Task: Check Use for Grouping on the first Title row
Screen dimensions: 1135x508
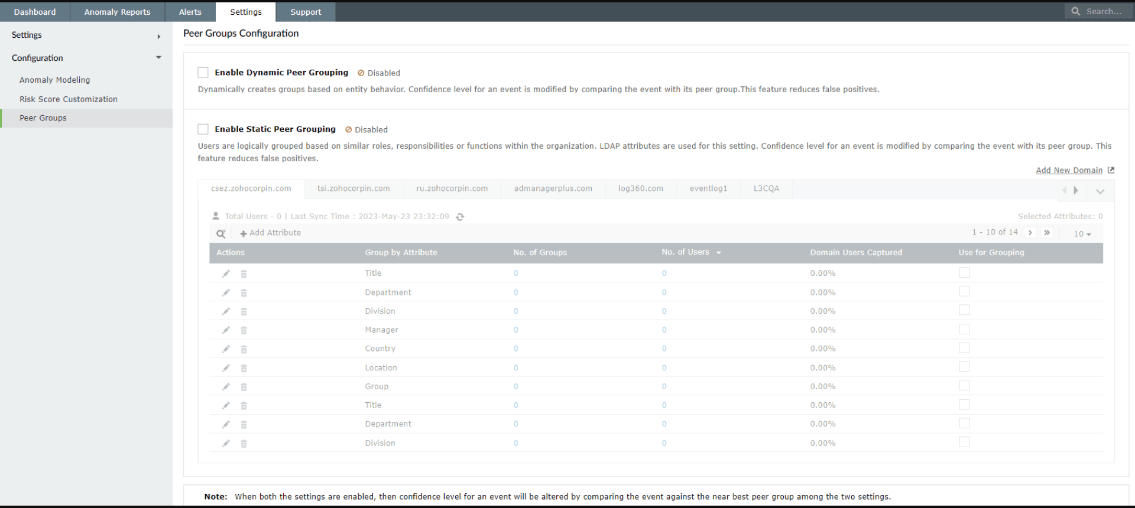Action: (x=964, y=272)
